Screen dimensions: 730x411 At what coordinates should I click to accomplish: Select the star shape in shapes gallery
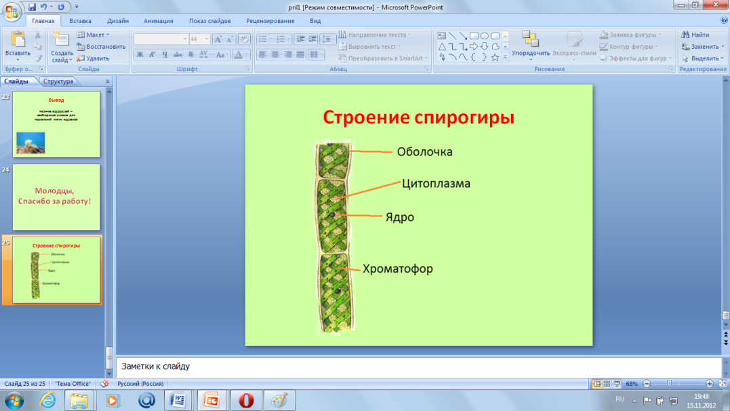(495, 58)
